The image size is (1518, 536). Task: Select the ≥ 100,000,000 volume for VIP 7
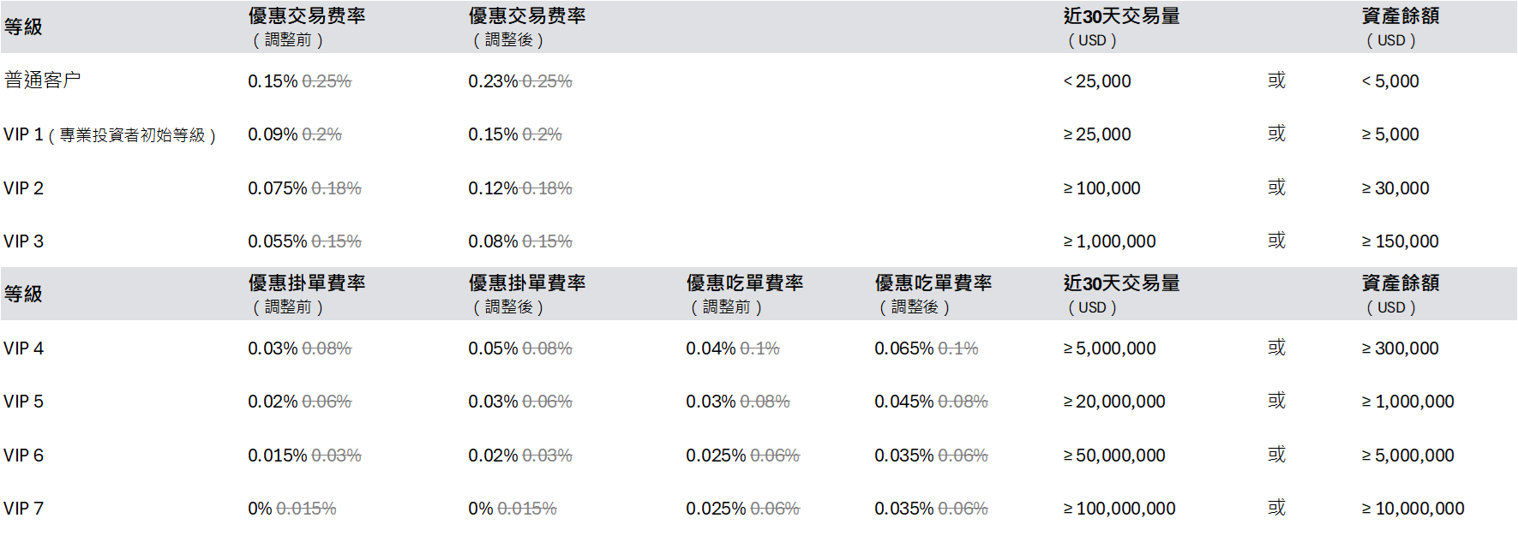(1119, 509)
